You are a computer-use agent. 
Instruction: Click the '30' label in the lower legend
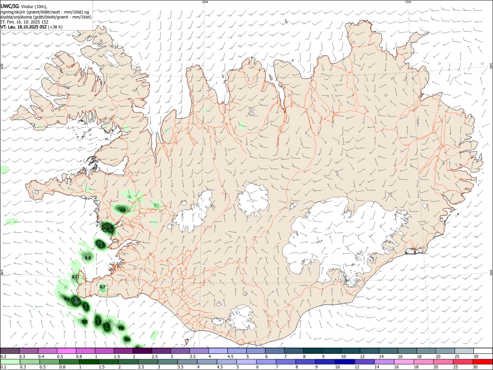(476, 367)
